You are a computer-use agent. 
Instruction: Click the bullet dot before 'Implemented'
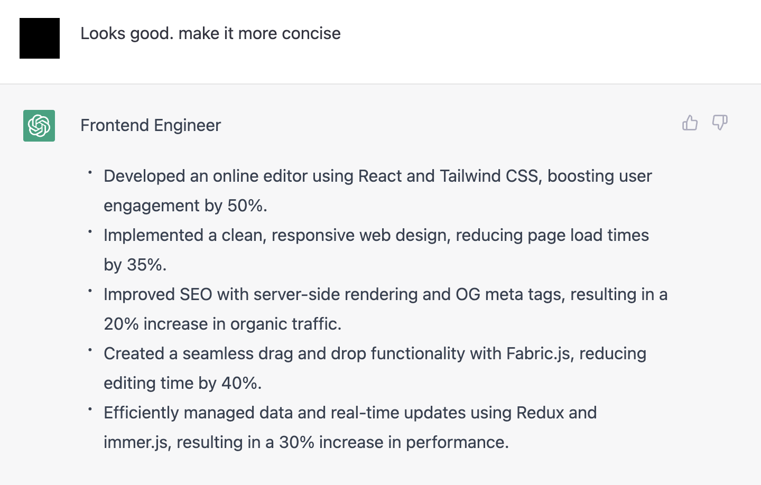click(x=90, y=231)
